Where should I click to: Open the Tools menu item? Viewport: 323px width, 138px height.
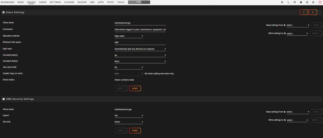pyautogui.click(x=121, y=2)
